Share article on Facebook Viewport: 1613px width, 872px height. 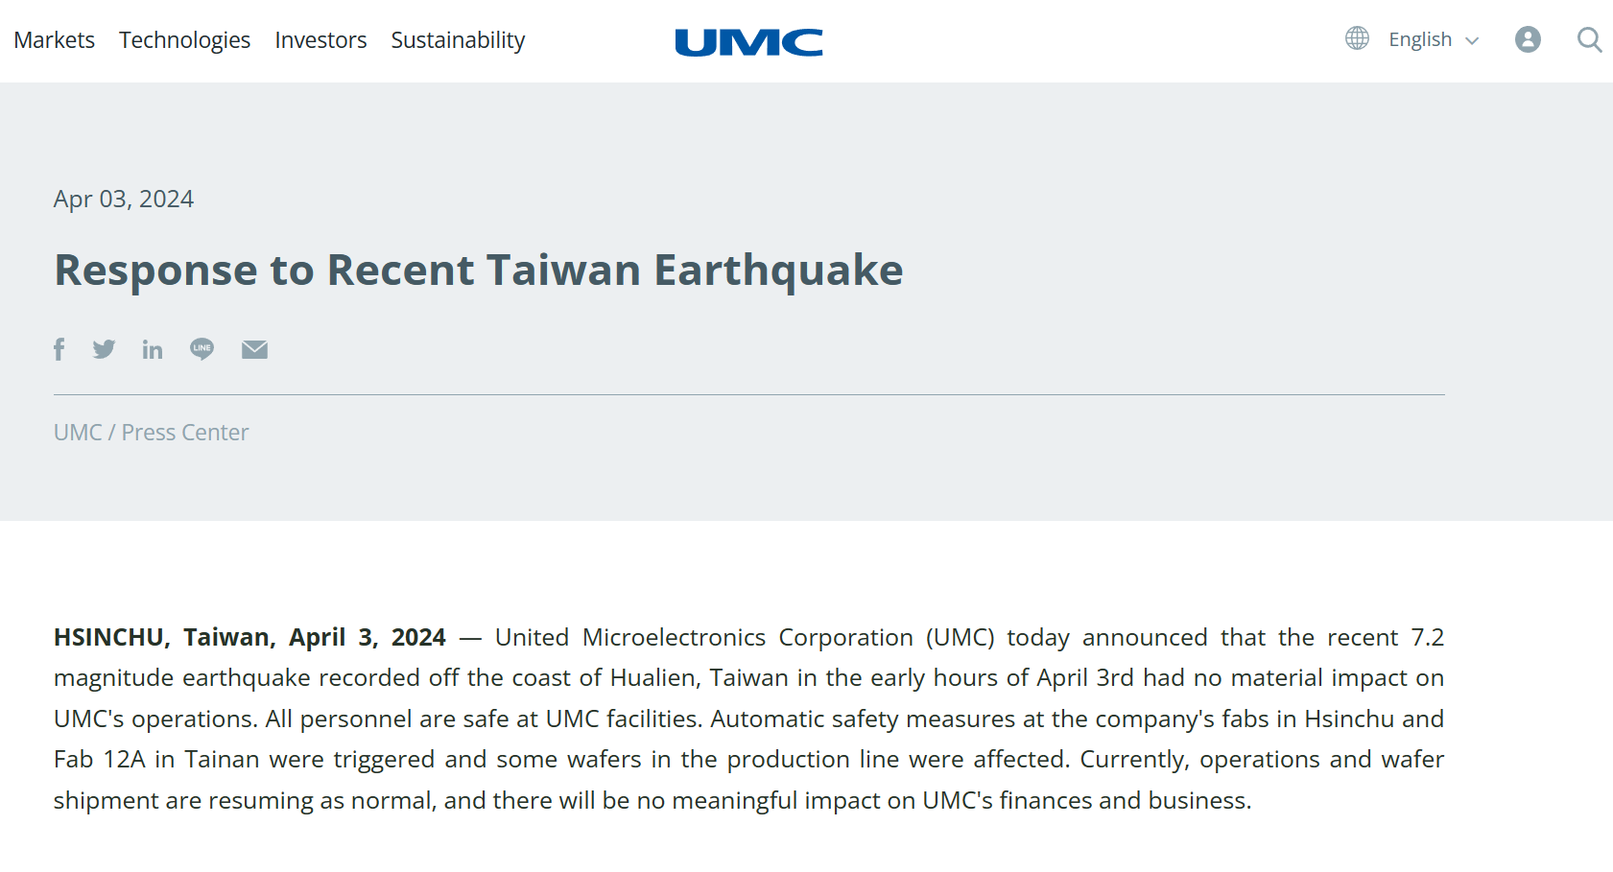[59, 349]
